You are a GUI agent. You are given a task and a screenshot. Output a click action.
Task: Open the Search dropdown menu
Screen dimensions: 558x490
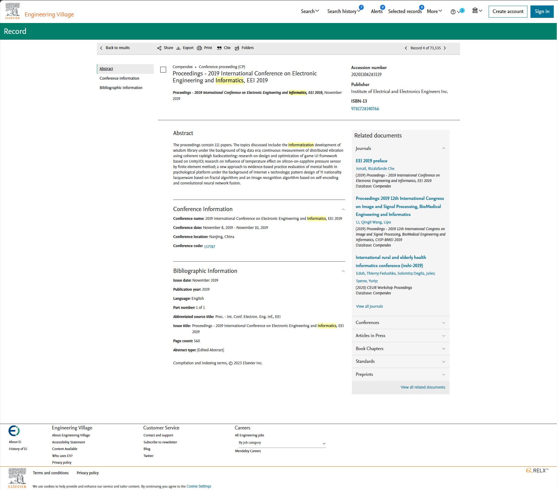tap(310, 11)
